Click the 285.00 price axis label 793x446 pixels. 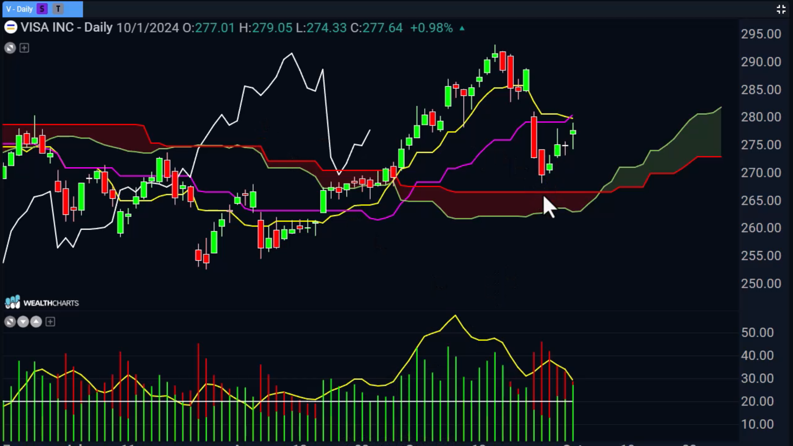[x=761, y=90]
